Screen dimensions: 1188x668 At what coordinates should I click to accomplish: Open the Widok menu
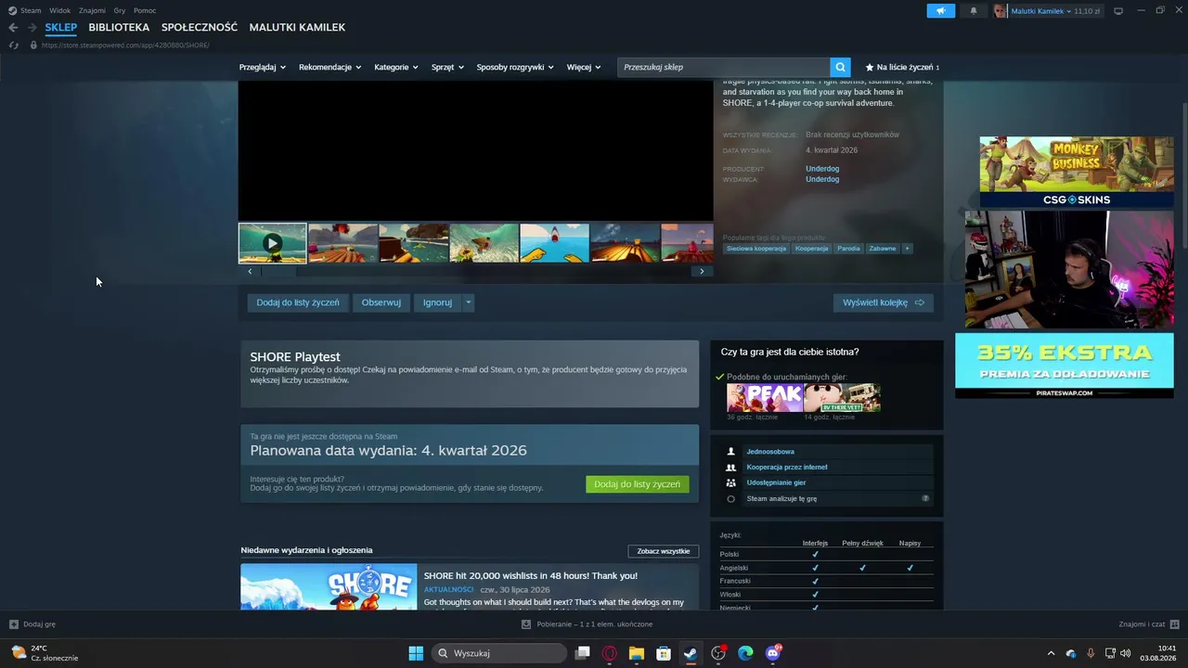point(60,10)
